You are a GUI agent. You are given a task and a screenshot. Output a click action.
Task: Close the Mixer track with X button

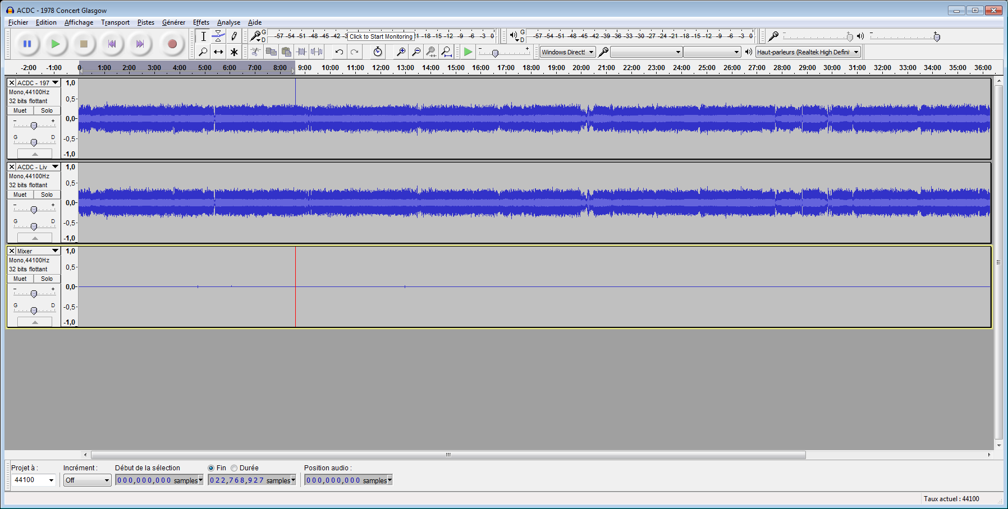tap(12, 251)
